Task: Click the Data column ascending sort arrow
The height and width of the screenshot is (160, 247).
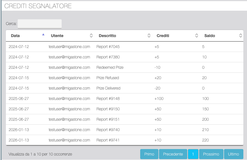Action: pos(43,35)
